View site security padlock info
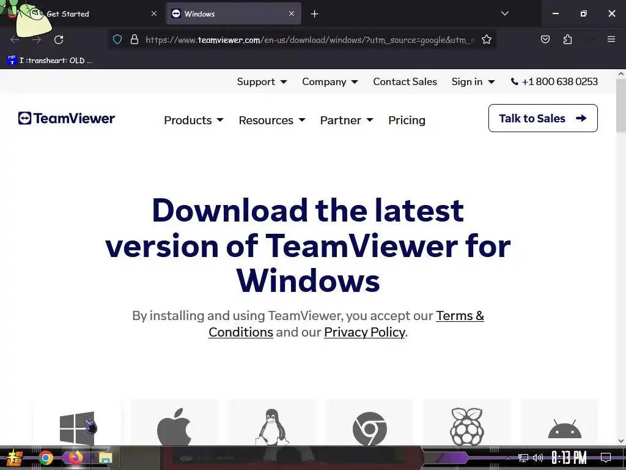This screenshot has height=470, width=626. pos(134,40)
